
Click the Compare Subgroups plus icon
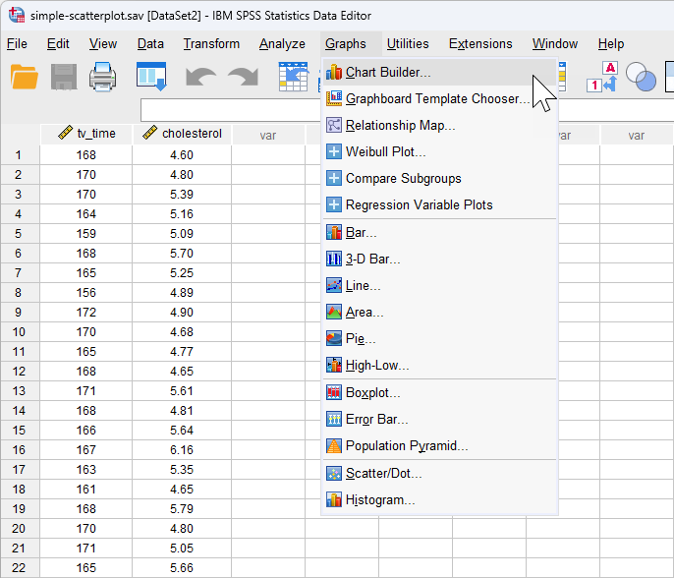pyautogui.click(x=334, y=178)
